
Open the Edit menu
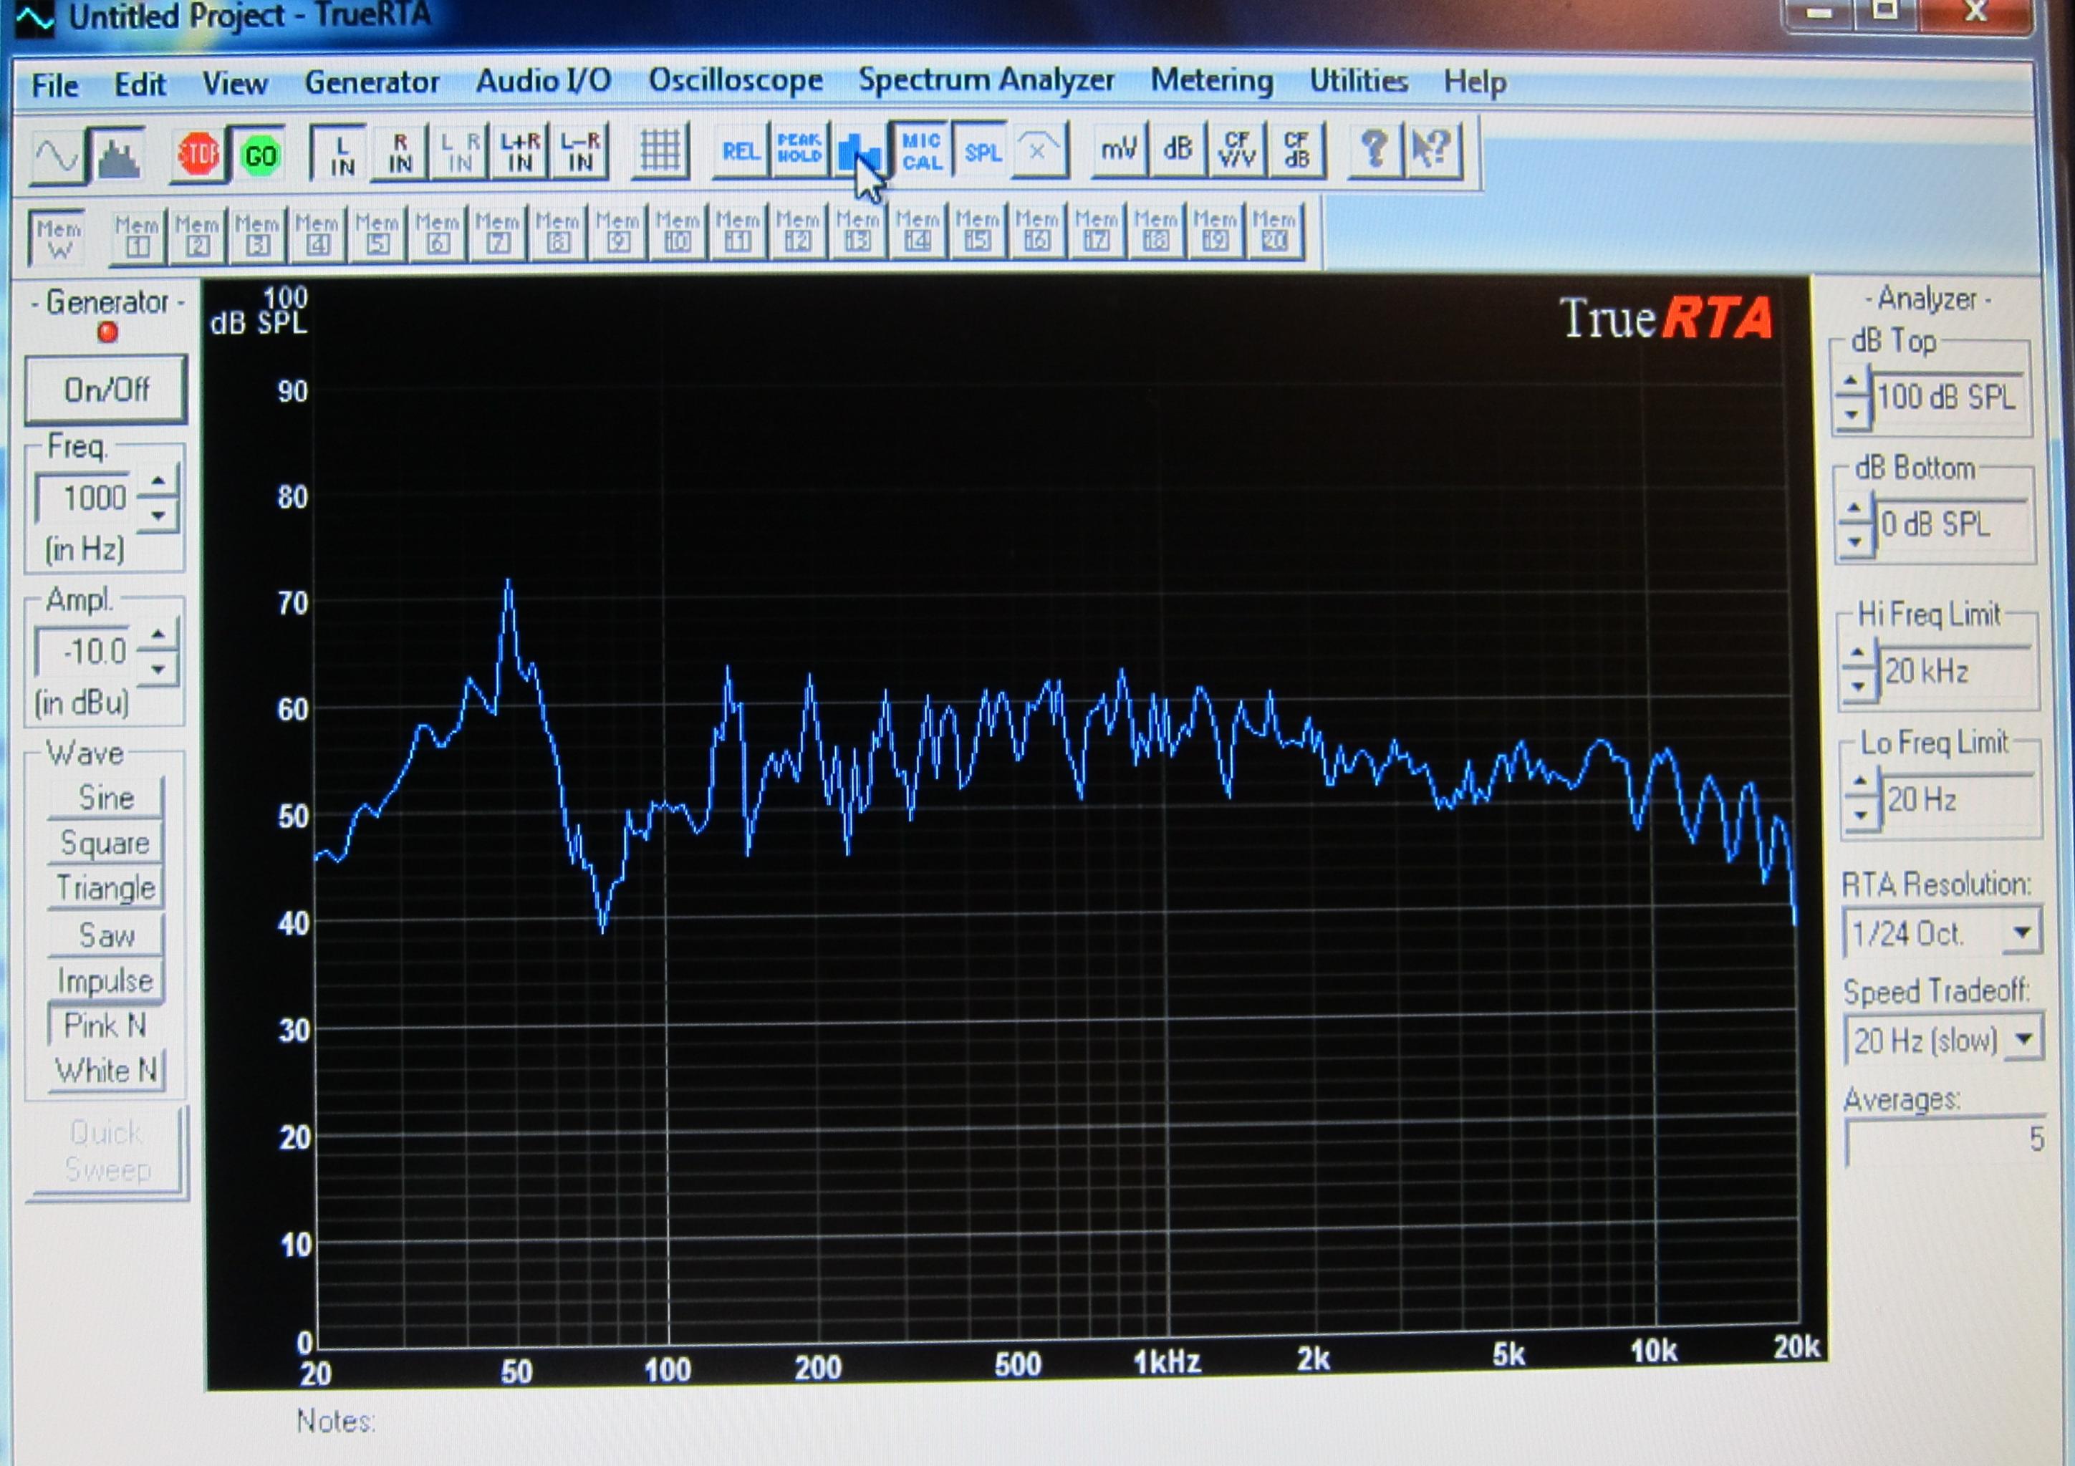click(x=139, y=85)
